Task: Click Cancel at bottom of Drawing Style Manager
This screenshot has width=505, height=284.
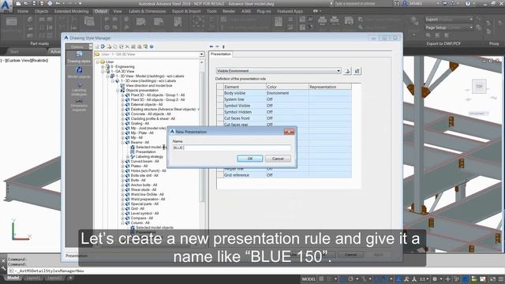Action: coord(350,255)
